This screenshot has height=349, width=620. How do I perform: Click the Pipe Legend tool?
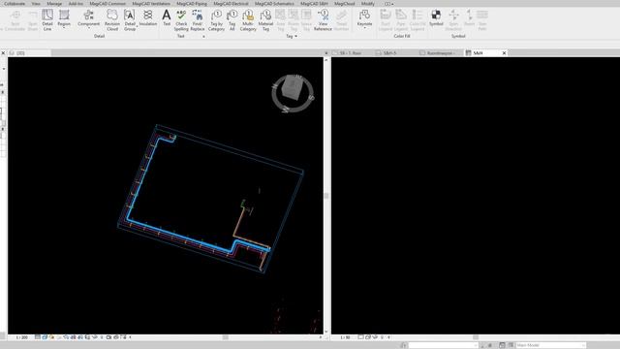coord(400,20)
